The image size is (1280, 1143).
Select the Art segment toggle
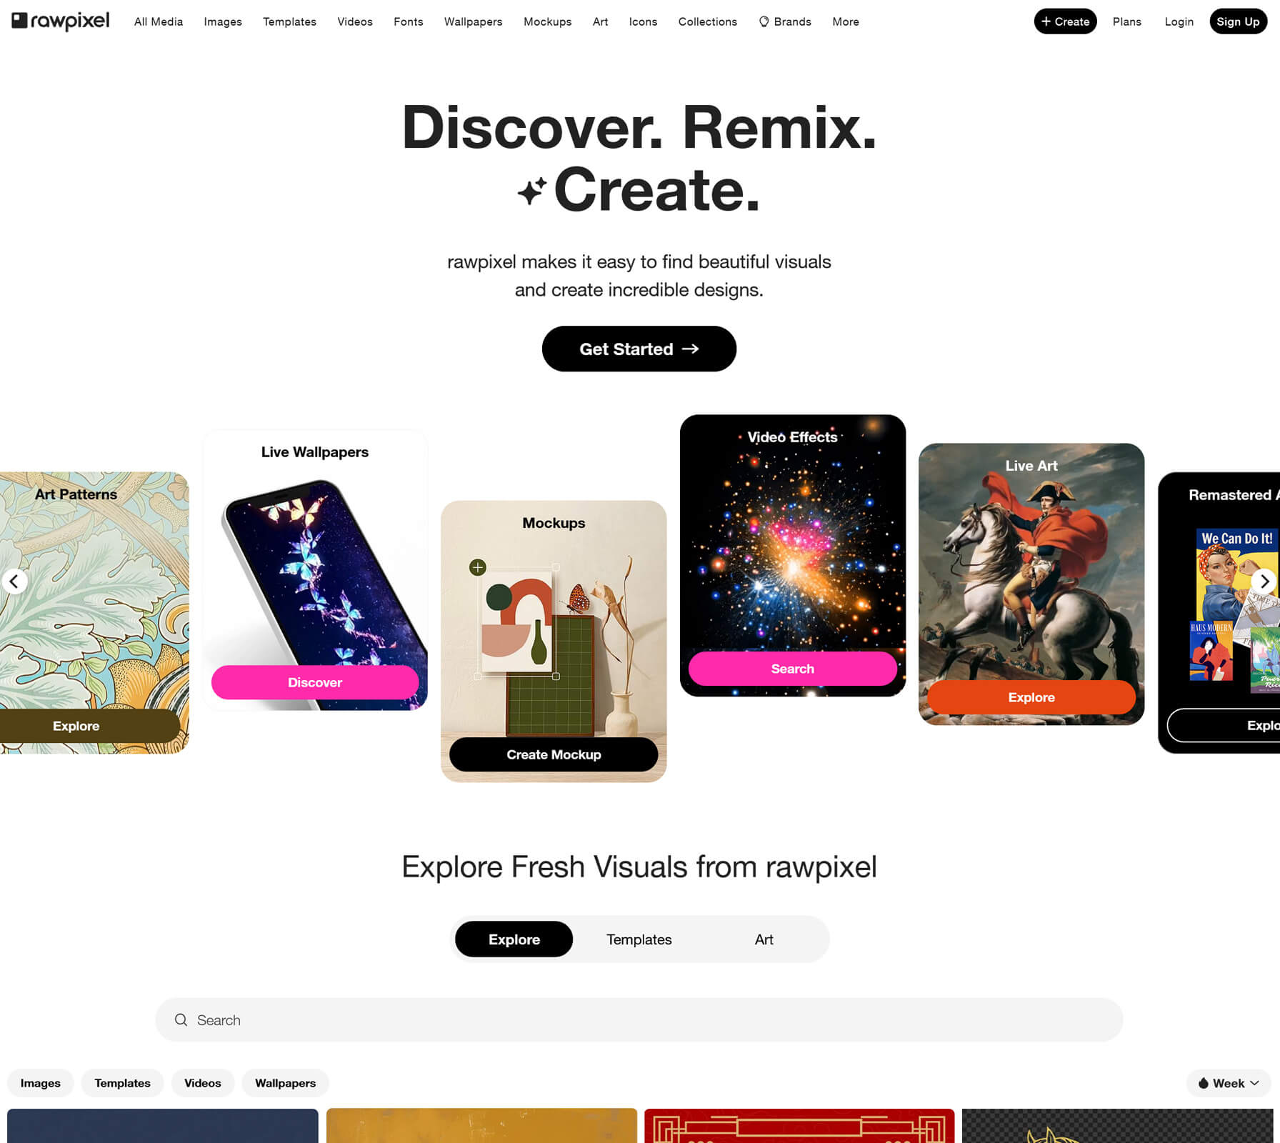pos(764,939)
